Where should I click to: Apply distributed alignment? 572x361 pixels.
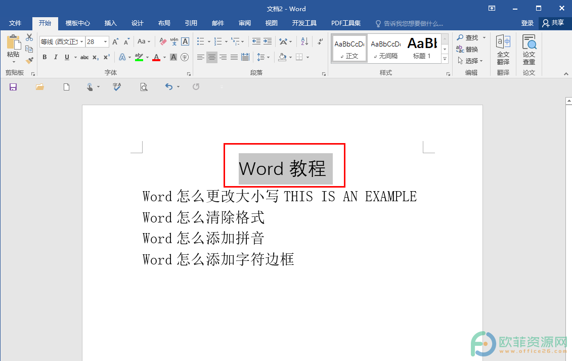click(245, 57)
